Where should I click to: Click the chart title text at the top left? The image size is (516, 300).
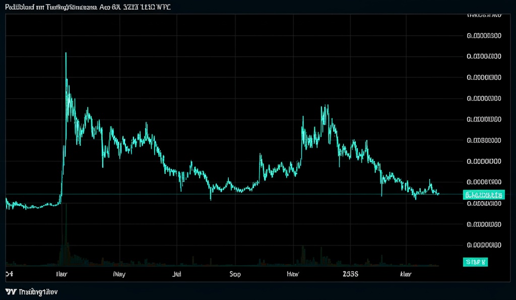click(x=88, y=7)
